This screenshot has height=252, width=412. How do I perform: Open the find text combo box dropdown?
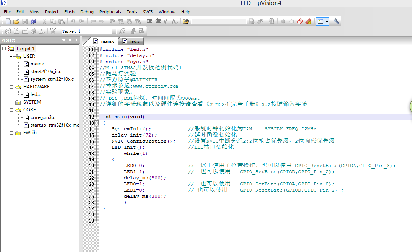coord(244,21)
